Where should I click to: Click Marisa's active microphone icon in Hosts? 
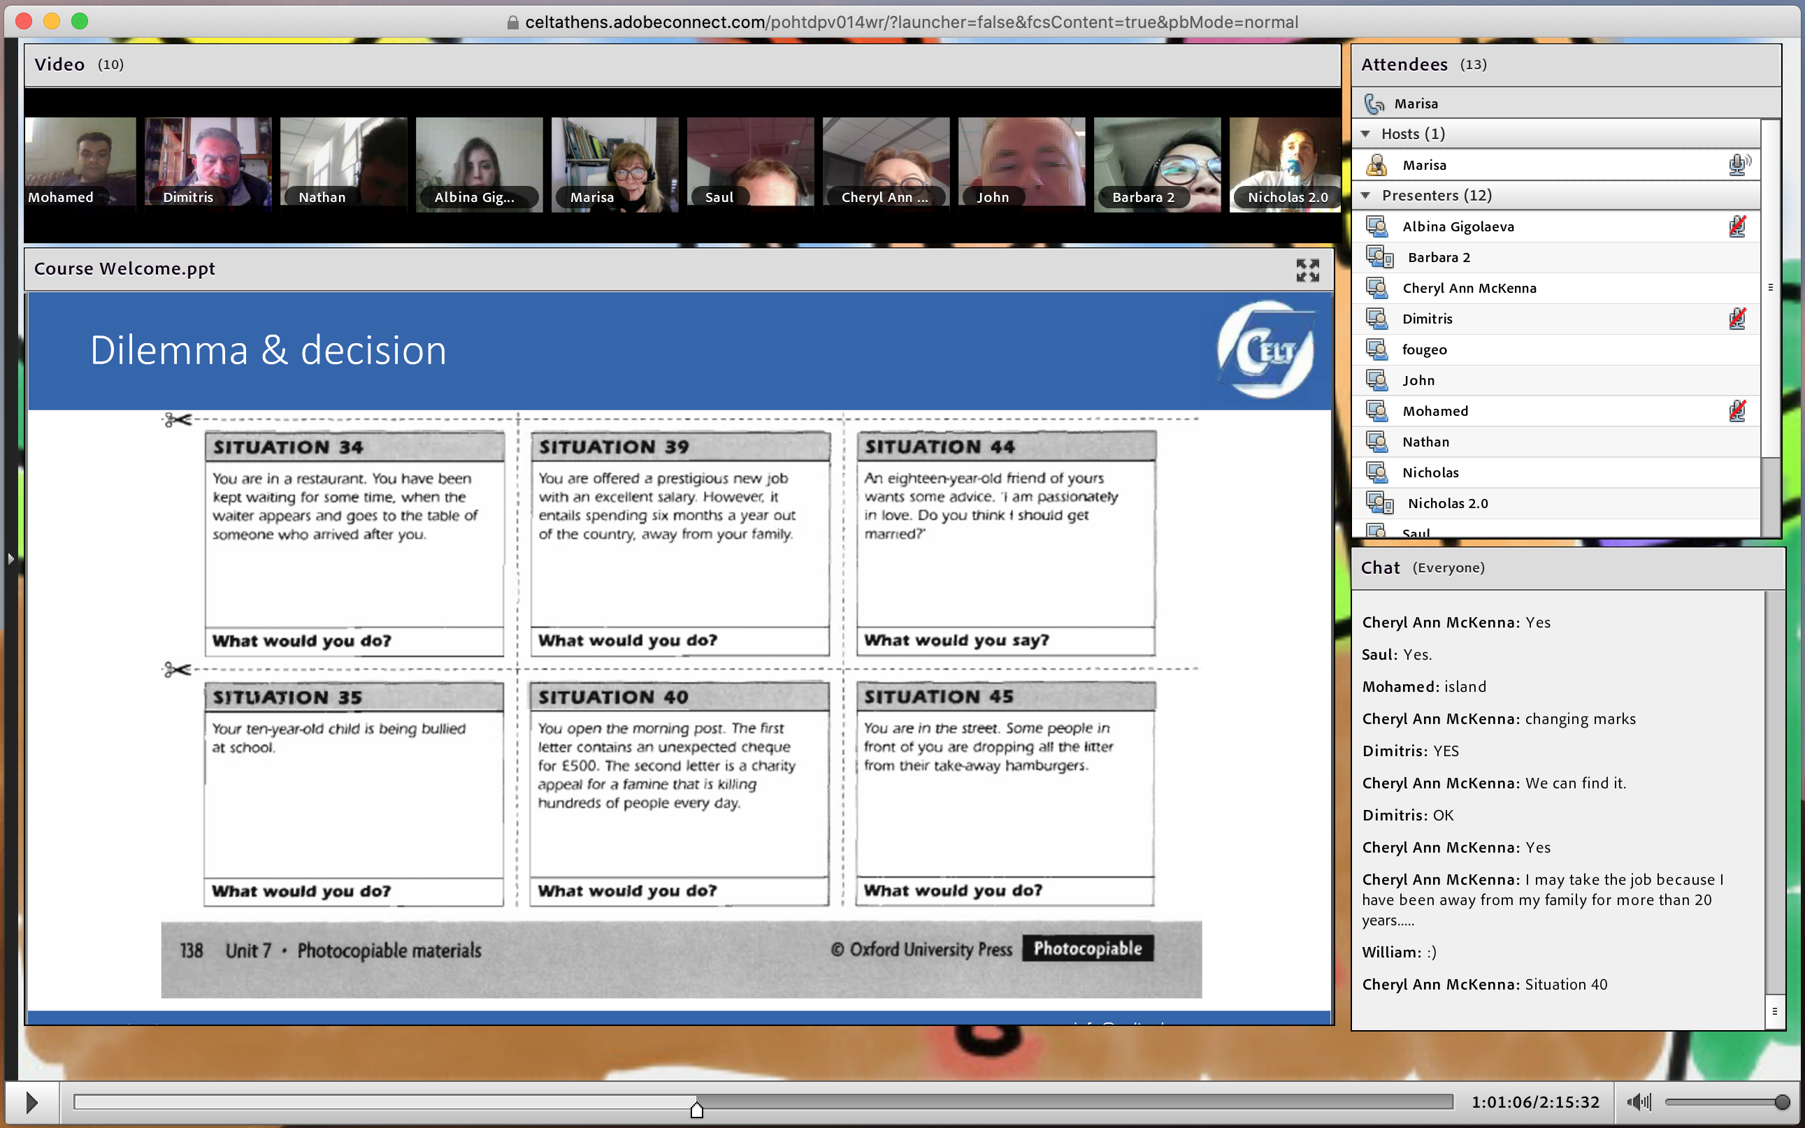click(x=1738, y=165)
